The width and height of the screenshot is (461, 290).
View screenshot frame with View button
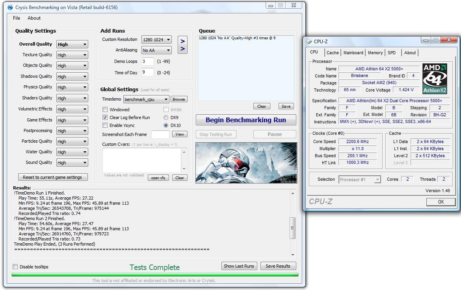point(180,134)
